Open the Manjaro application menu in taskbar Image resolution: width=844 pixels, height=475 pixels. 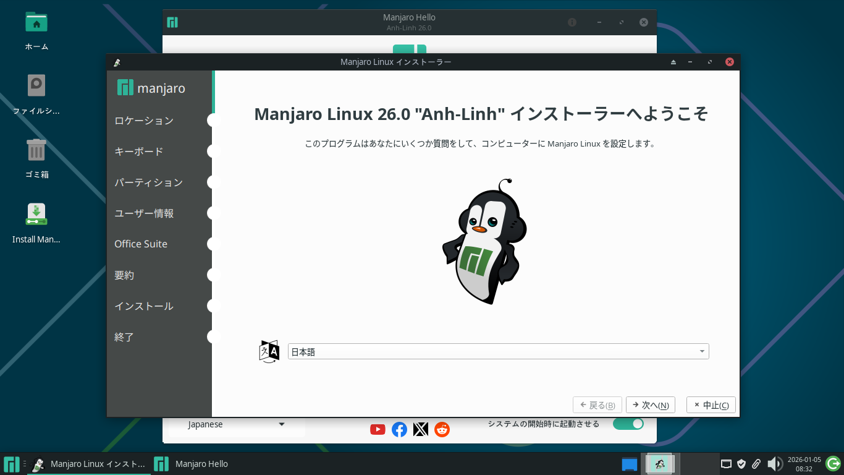click(11, 464)
